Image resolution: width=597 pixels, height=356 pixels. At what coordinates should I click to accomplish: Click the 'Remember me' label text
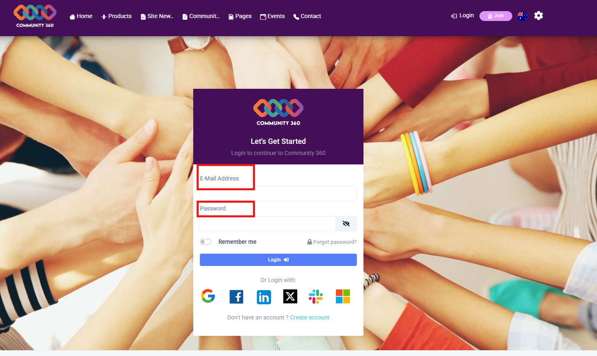tap(237, 242)
